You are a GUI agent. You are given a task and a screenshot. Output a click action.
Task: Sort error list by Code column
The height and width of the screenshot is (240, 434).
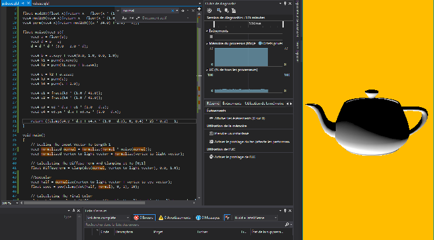[105, 232]
